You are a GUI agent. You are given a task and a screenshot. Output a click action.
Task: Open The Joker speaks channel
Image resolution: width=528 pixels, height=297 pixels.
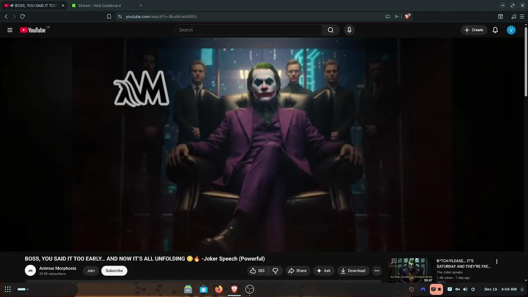450,272
